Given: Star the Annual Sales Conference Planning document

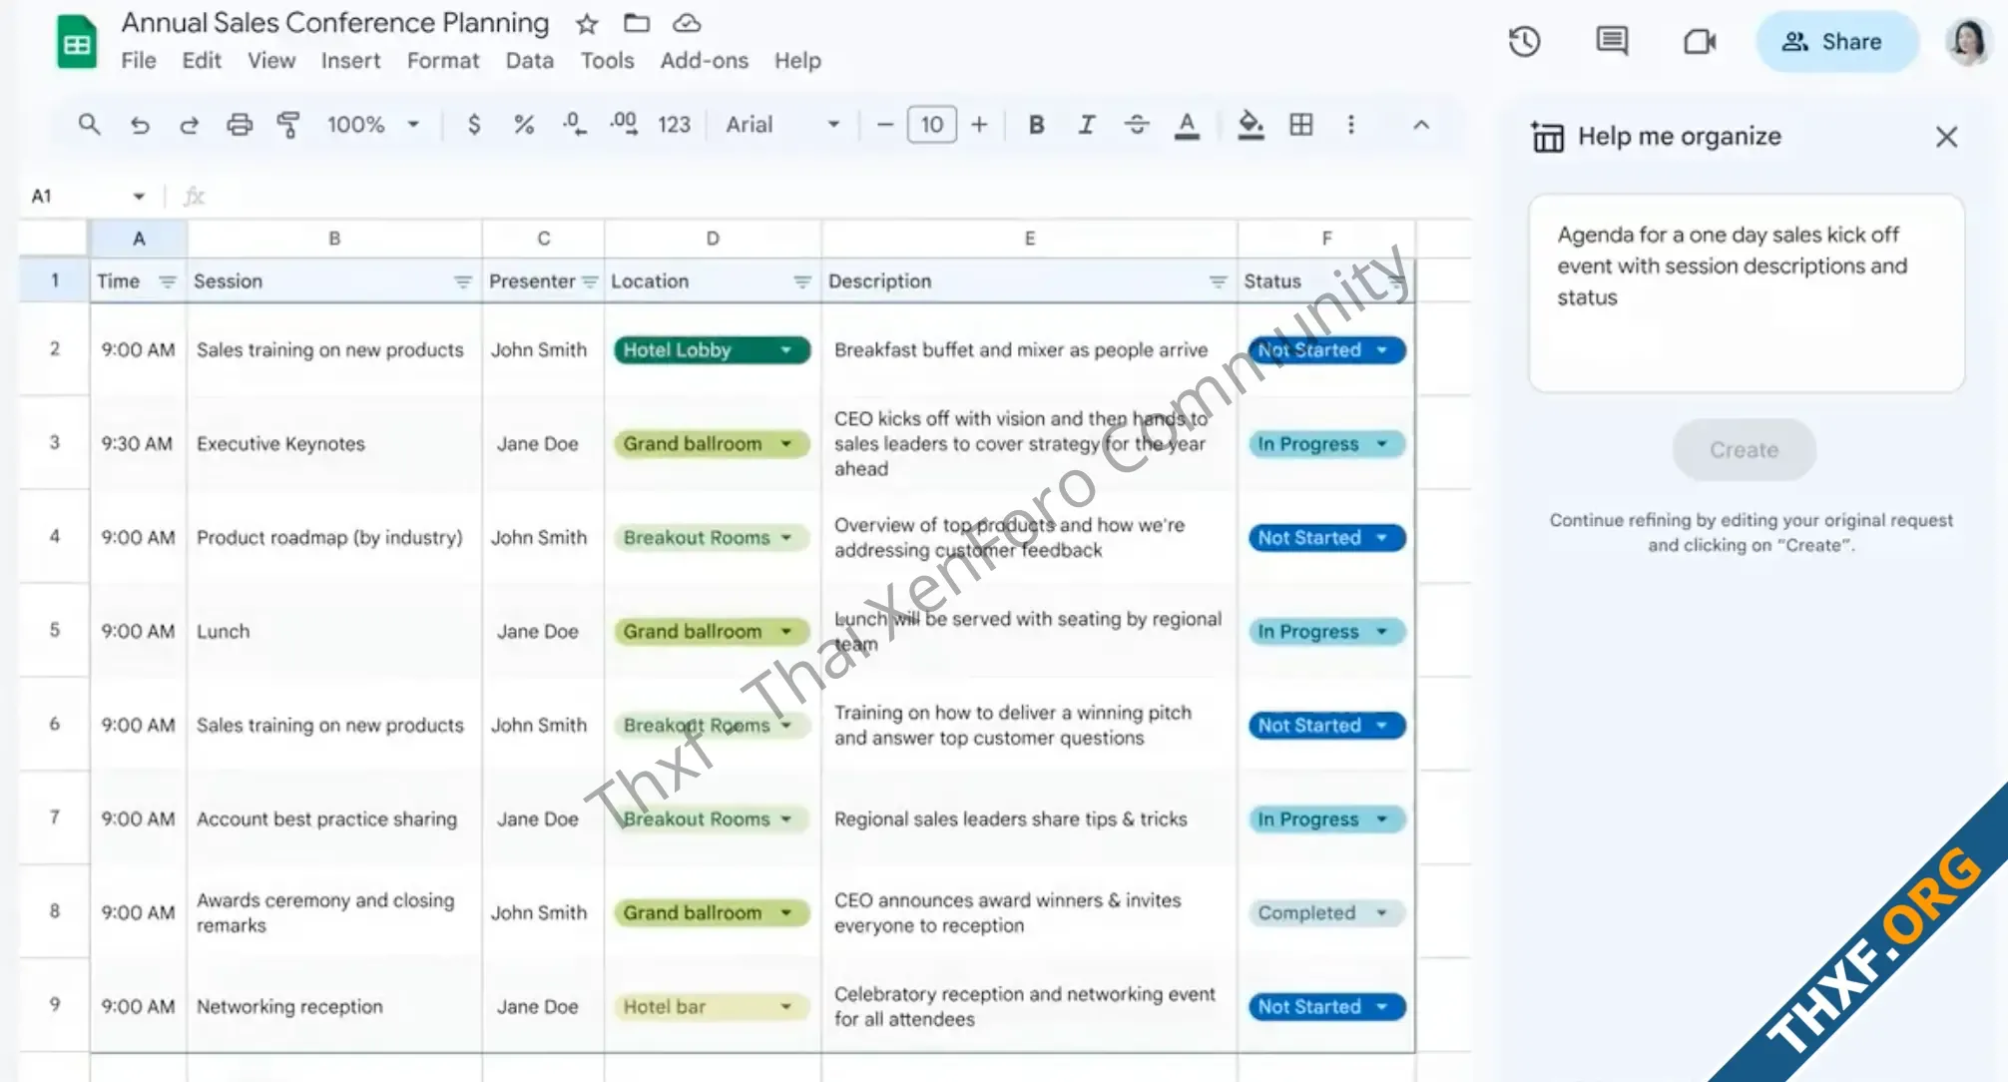Looking at the screenshot, I should tap(587, 23).
